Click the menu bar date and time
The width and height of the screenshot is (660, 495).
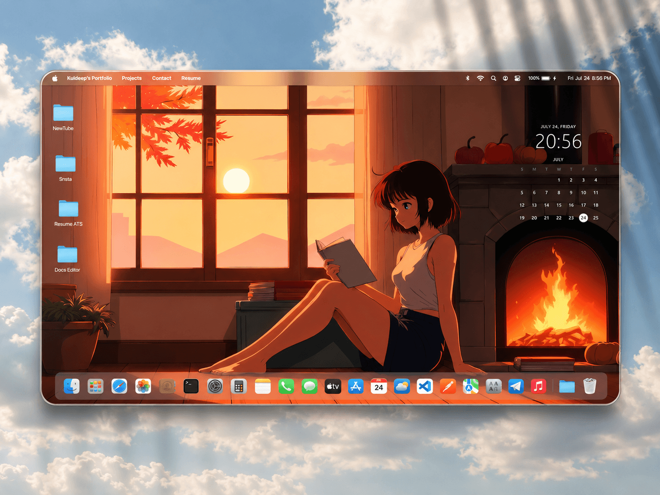(x=589, y=78)
